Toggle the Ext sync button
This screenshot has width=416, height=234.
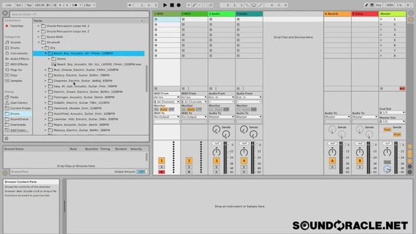pos(19,5)
